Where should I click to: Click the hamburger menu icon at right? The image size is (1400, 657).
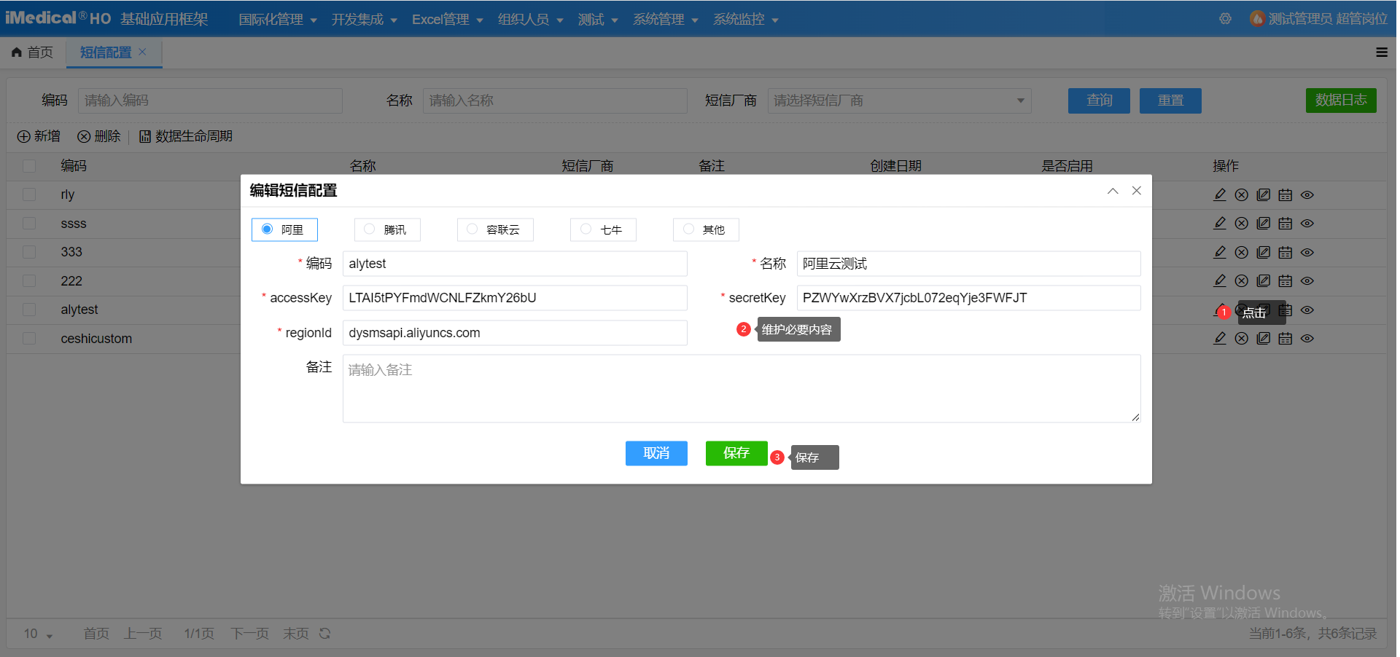1382,52
